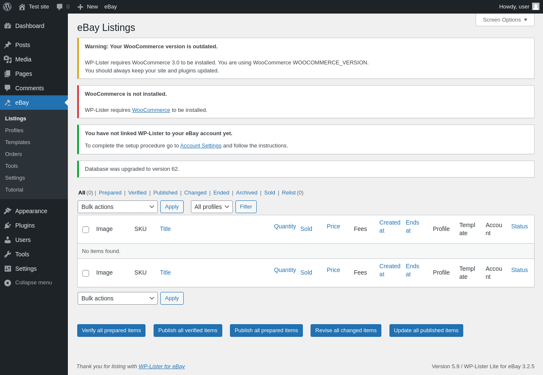Click the WordPress logo icon

pyautogui.click(x=7, y=7)
